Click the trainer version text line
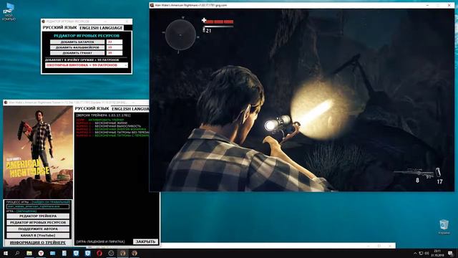458x258 pixels. click(103, 115)
